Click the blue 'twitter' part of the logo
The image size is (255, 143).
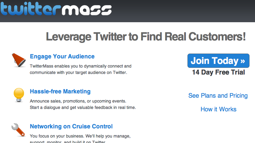30,9
